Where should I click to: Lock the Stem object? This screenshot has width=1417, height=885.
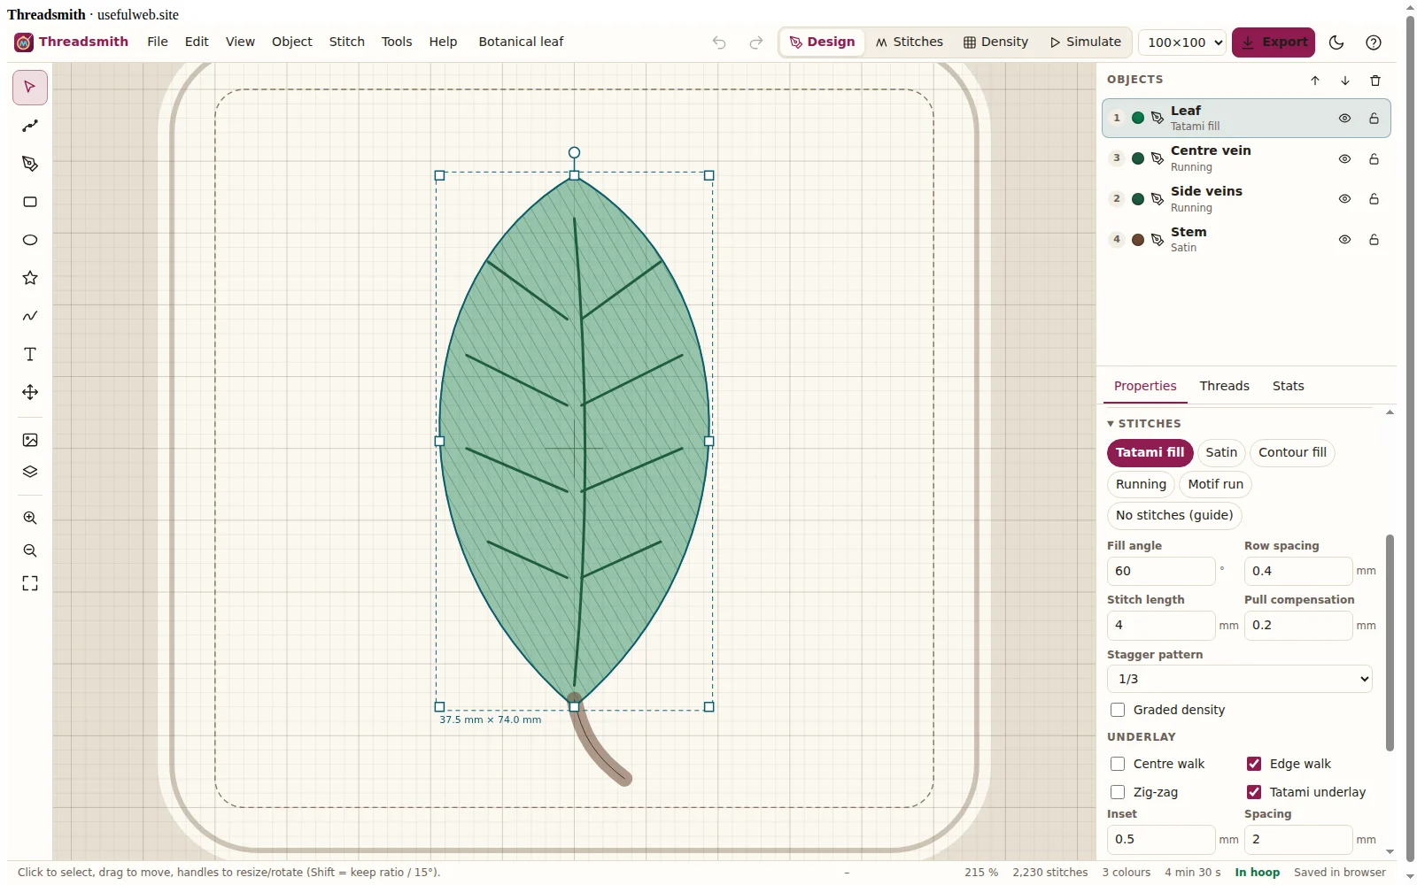(1374, 240)
